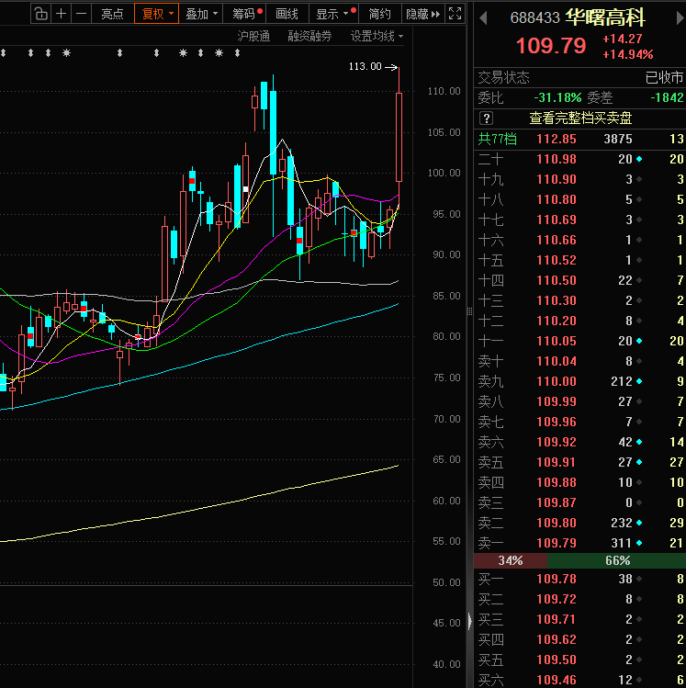
Task: Click the diamond marker in the 卖三 row
Action: pyautogui.click(x=639, y=502)
